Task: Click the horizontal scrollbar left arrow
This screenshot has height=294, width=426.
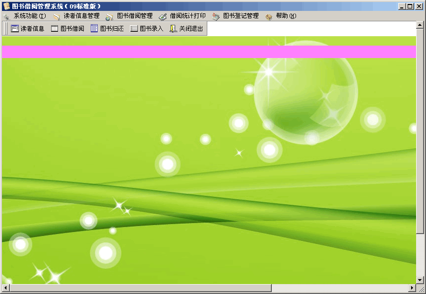Action: click(6, 288)
